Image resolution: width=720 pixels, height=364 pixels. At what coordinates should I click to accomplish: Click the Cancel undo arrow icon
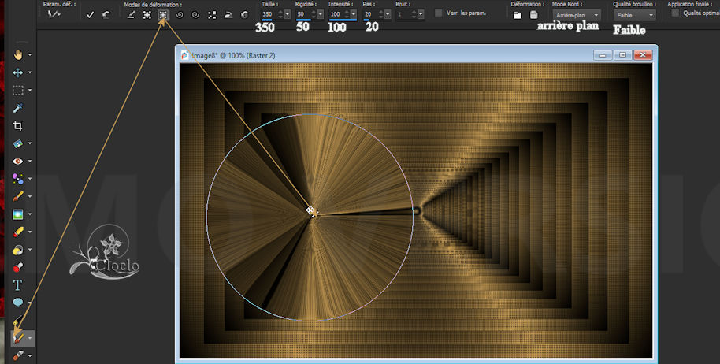106,14
